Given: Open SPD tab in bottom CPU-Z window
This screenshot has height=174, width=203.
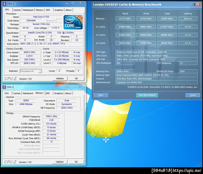Looking at the screenshot, I should pos(48,93).
